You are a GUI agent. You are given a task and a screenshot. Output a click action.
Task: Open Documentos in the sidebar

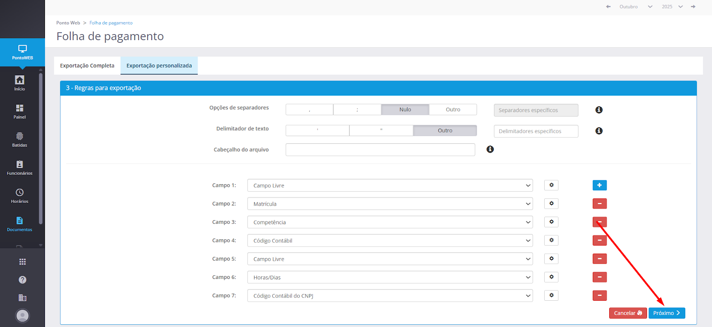[x=20, y=223]
